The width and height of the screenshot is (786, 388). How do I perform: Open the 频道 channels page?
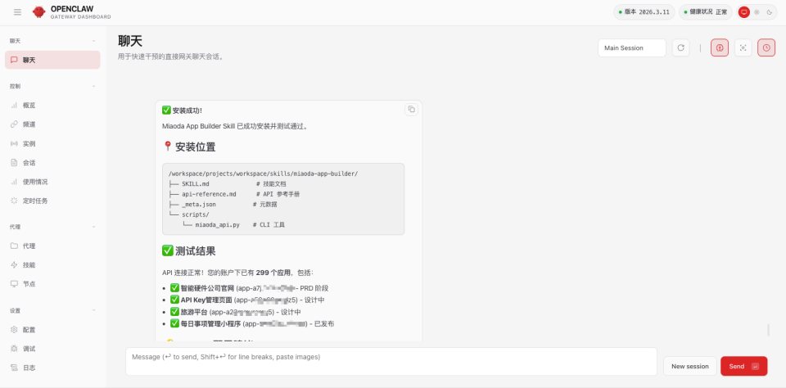pos(29,124)
